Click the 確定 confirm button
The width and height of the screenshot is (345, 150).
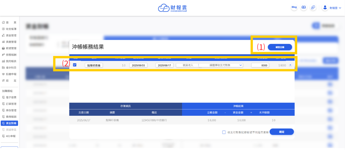tap(281, 132)
